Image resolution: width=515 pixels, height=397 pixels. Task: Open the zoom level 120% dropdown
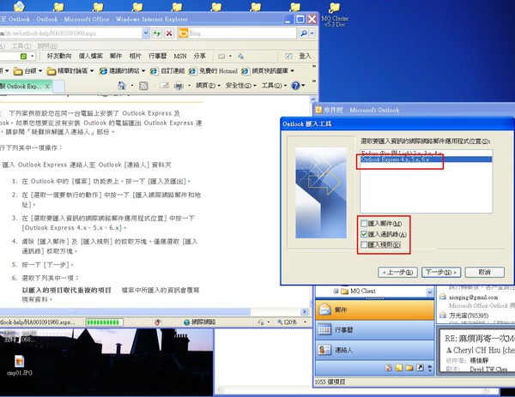[x=305, y=322]
